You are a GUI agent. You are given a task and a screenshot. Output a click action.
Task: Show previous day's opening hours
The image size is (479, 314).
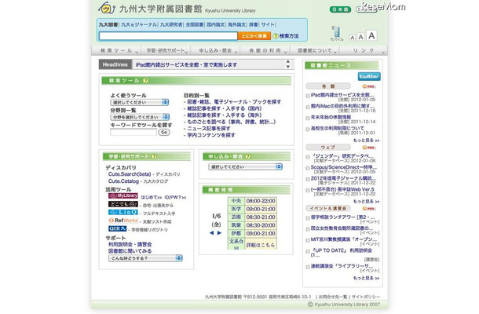point(211,233)
